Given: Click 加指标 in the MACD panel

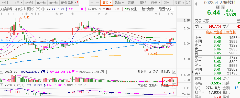Looking at the screenshot, I should coord(154,85).
